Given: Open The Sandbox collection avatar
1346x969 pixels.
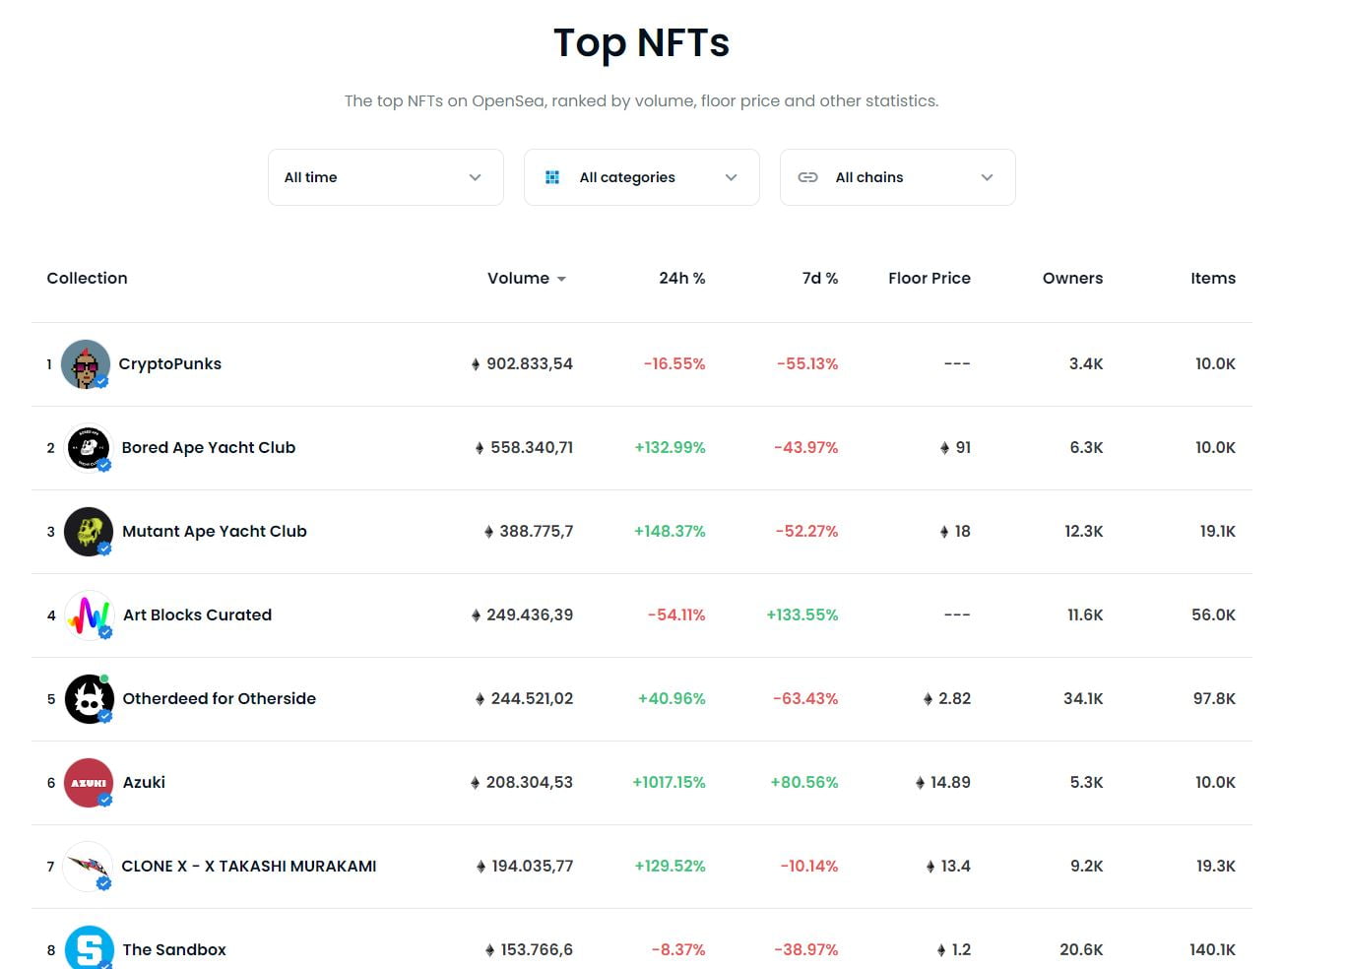Looking at the screenshot, I should (90, 947).
